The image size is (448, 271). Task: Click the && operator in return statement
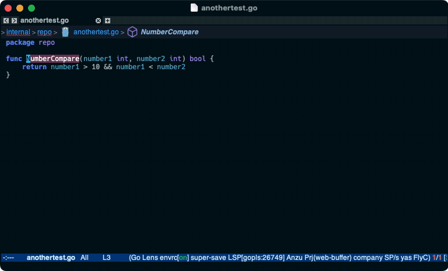click(x=108, y=67)
